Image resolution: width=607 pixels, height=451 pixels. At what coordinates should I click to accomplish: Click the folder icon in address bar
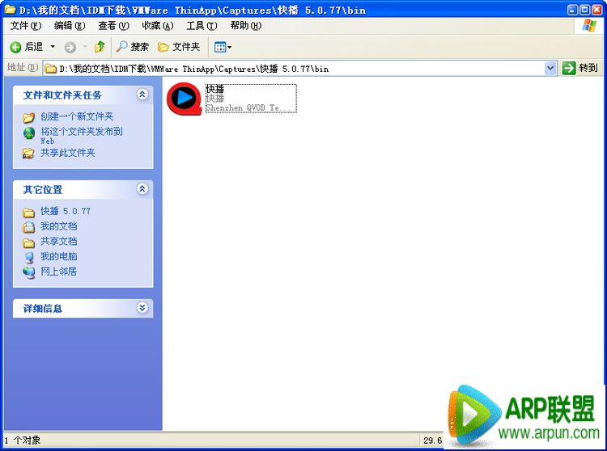click(x=50, y=69)
